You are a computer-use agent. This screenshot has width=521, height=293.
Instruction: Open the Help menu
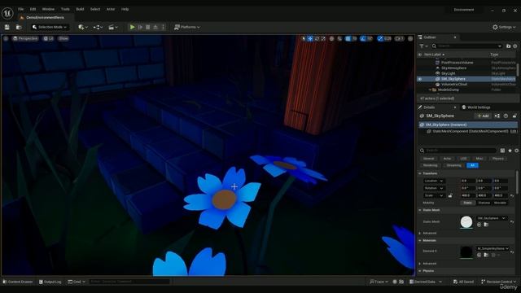[125, 9]
